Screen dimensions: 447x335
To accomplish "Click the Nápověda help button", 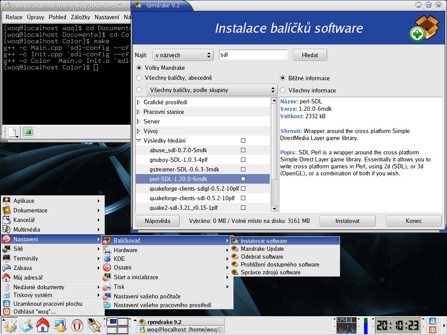I will [157, 221].
